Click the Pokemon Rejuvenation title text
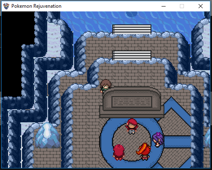The width and height of the screenshot is (212, 170). (x=36, y=6)
